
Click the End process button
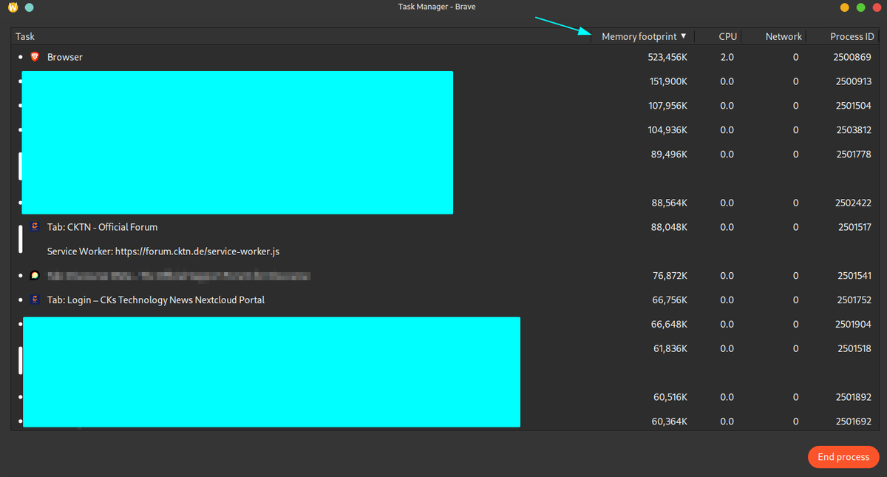pos(843,457)
